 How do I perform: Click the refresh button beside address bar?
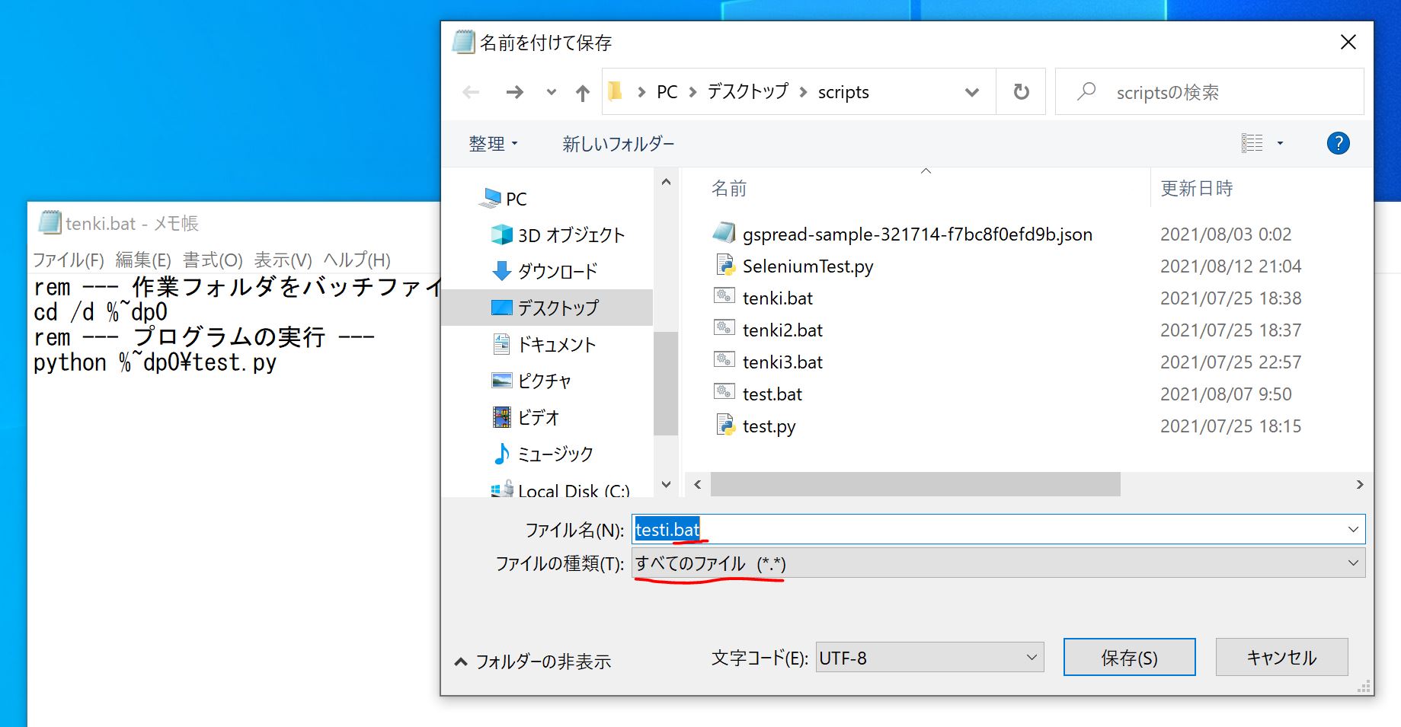pyautogui.click(x=1021, y=92)
